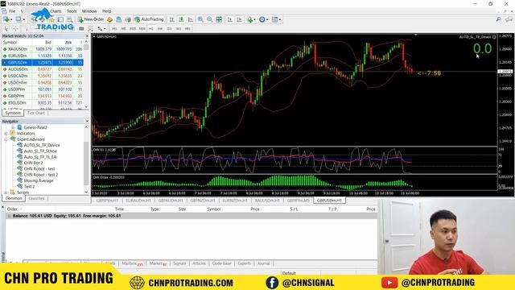Switch to the D1 timeframe

point(169,29)
